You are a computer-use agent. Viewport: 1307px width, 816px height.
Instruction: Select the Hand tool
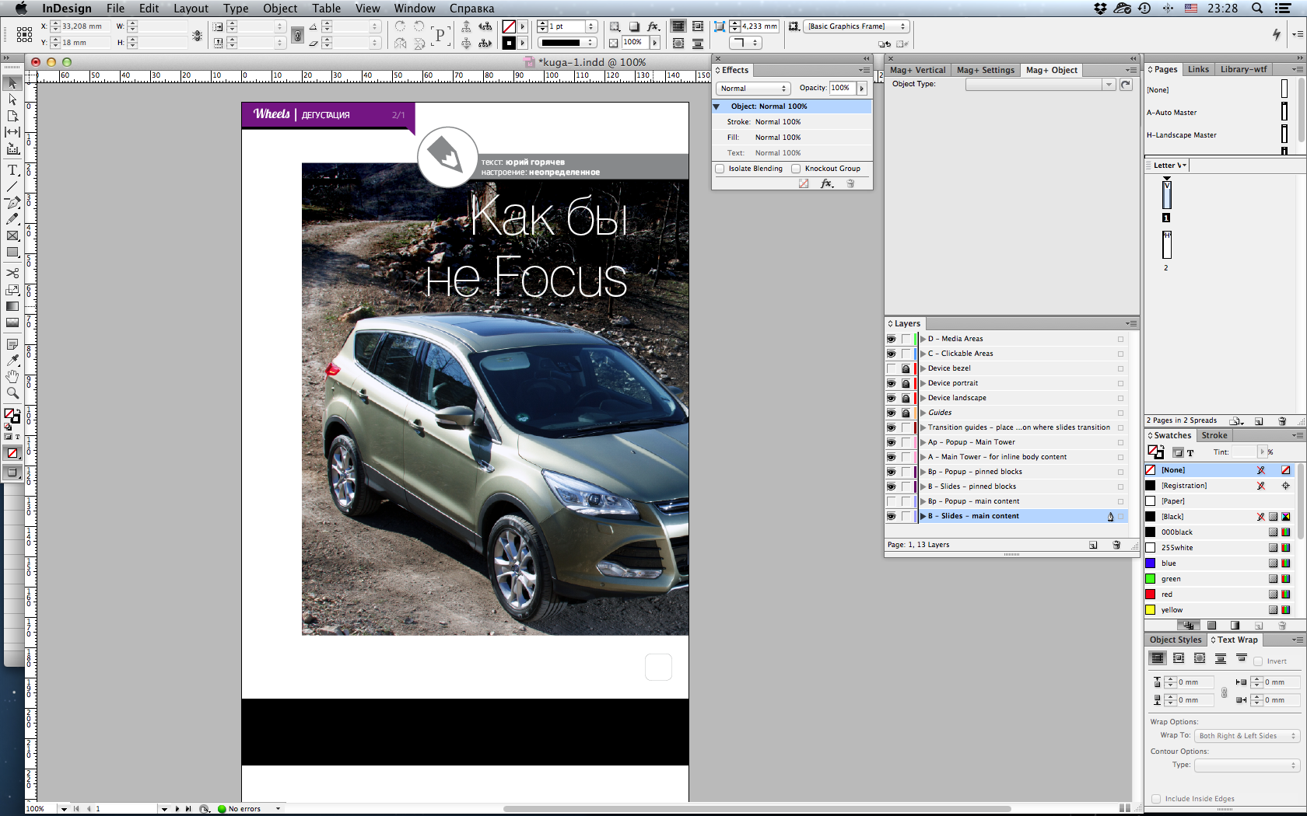[12, 377]
